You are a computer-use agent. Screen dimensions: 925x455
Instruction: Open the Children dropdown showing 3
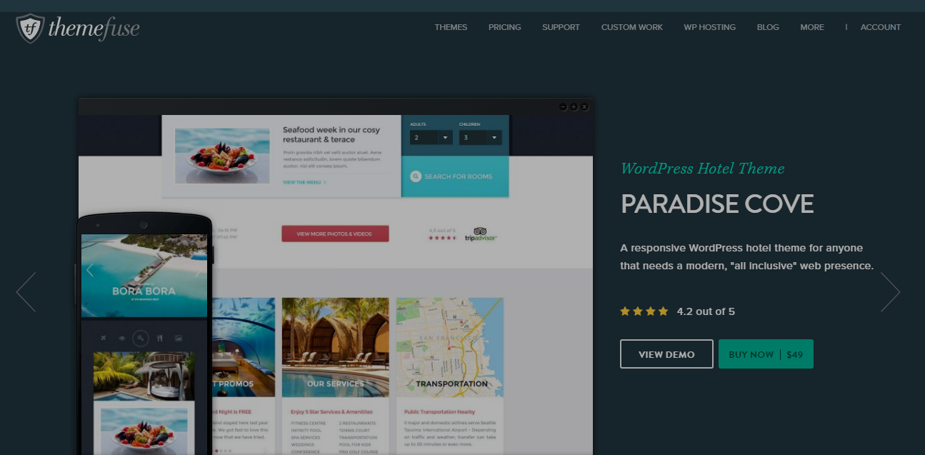[480, 137]
